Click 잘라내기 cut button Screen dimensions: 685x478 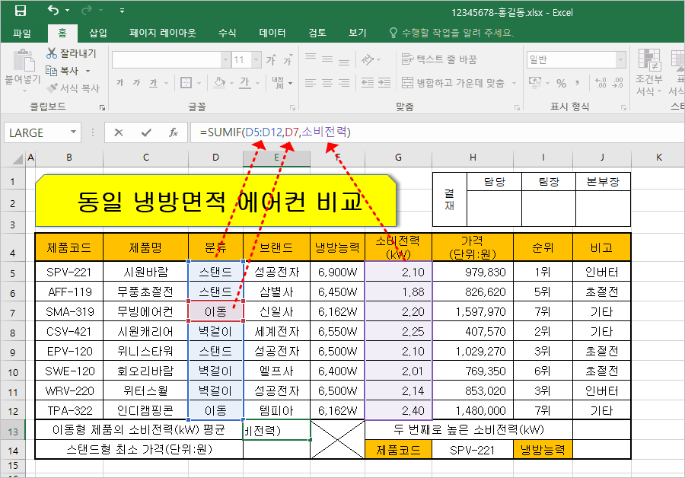click(72, 53)
